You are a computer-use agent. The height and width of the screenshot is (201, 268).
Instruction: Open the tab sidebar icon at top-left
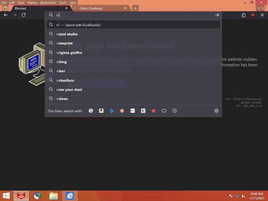point(5,8)
